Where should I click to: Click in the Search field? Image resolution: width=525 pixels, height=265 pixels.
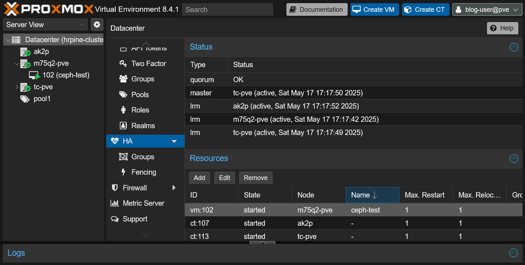point(227,10)
